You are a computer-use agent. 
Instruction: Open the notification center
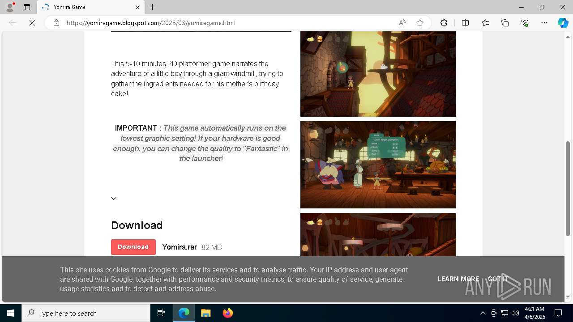[558, 313]
